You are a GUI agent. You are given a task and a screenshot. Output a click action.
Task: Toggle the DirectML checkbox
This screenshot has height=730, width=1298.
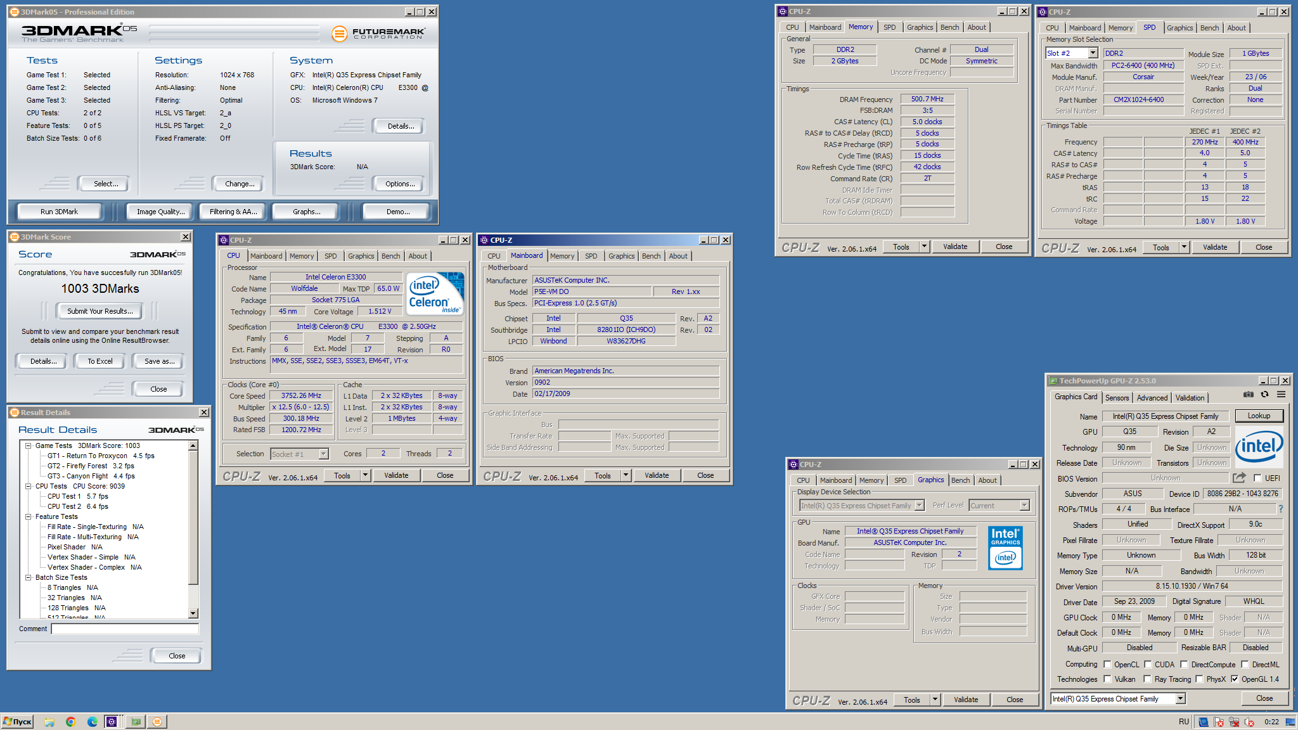pos(1245,664)
